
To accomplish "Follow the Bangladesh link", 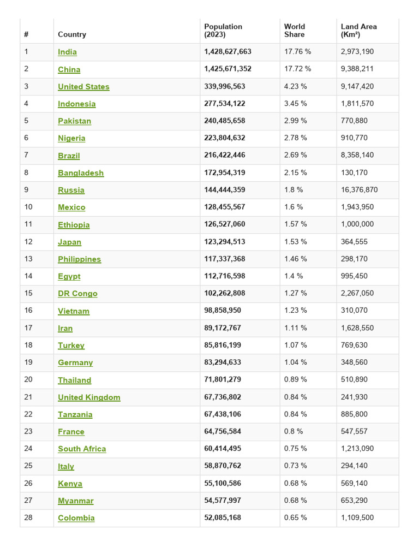I will [x=81, y=173].
